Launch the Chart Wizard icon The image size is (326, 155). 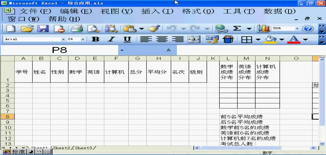[x=264, y=29]
